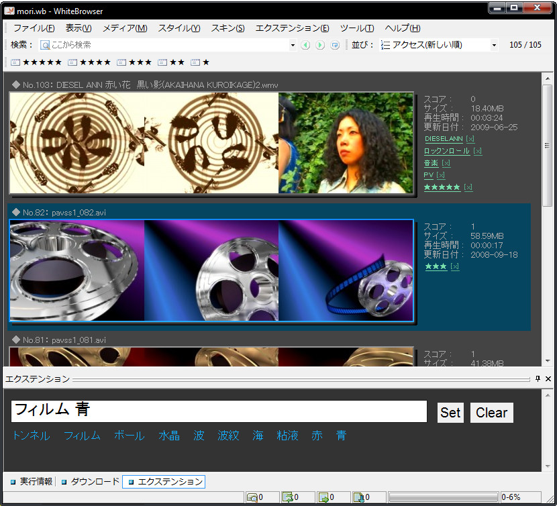The image size is (557, 506).
Task: Click the 海 tag link
Action: [258, 436]
